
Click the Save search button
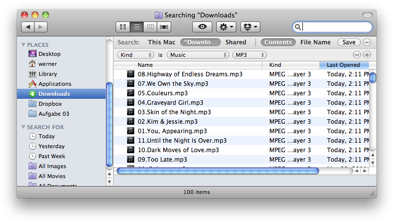(349, 42)
